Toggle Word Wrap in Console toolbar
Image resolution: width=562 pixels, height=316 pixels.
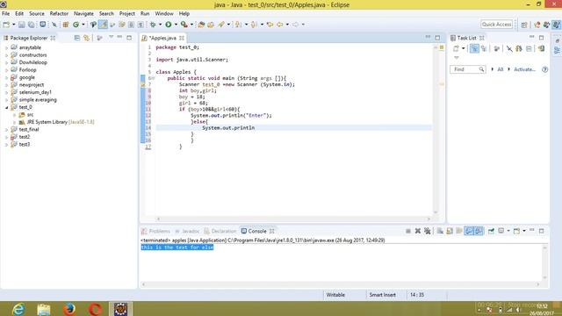click(459, 231)
